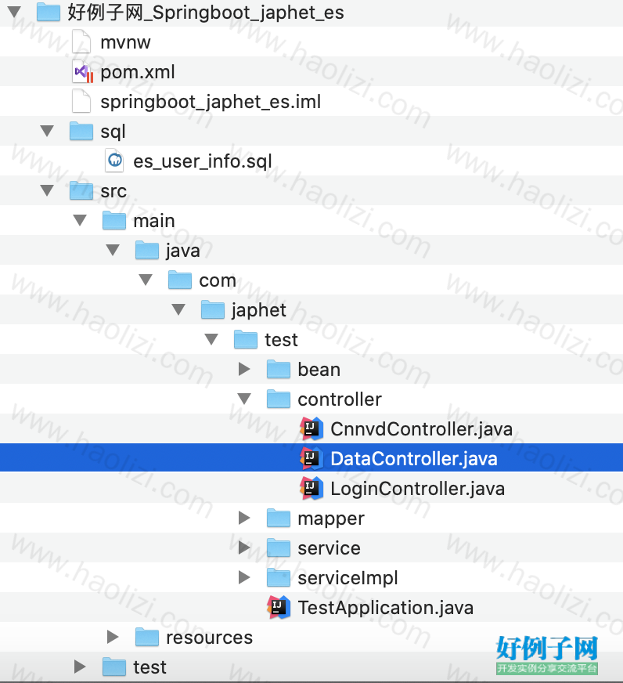623x683 pixels.
Task: Select the main folder name
Action: 153,221
